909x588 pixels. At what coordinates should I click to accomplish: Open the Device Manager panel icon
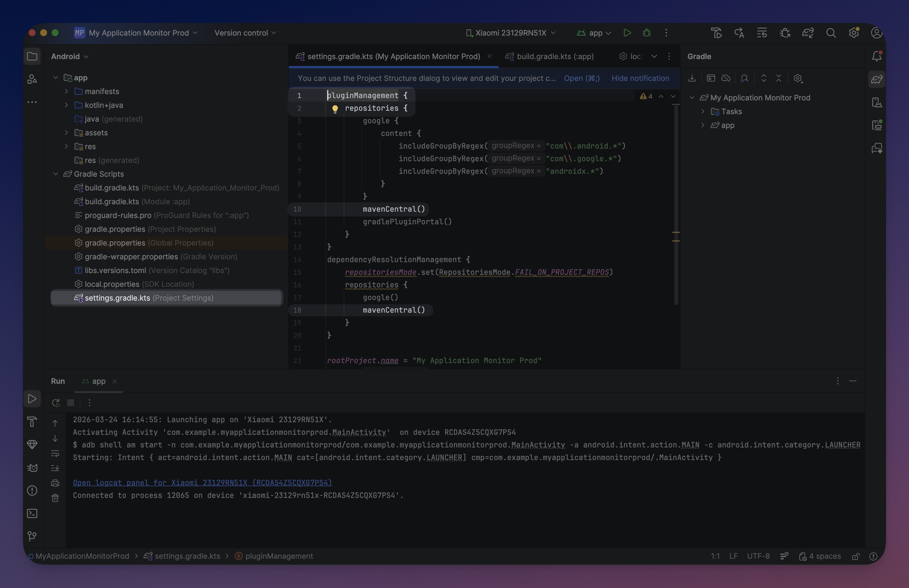[877, 102]
